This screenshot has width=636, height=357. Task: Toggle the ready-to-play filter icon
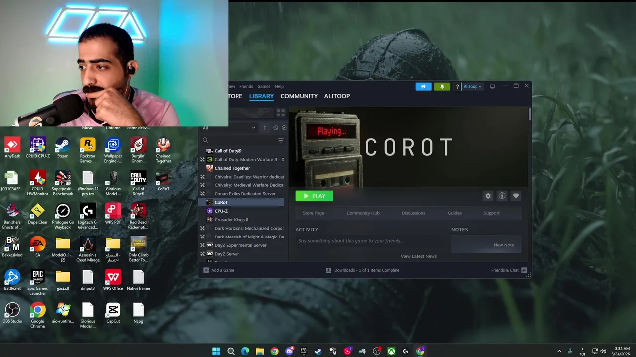tap(284, 128)
